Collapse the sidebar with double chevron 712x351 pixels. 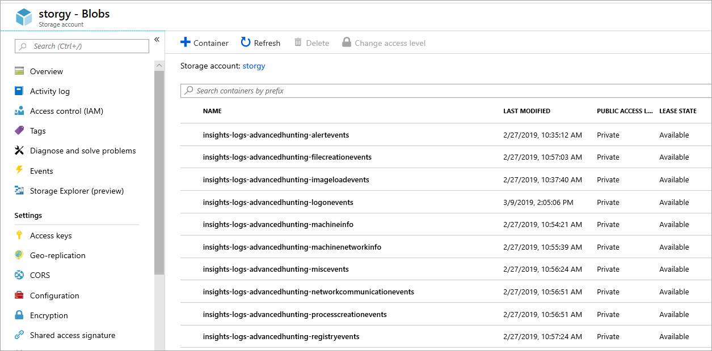click(157, 40)
